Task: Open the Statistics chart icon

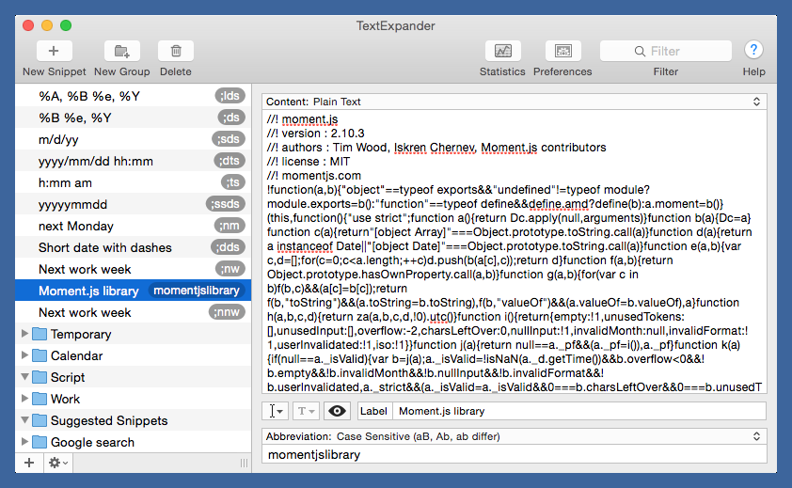Action: [x=502, y=52]
